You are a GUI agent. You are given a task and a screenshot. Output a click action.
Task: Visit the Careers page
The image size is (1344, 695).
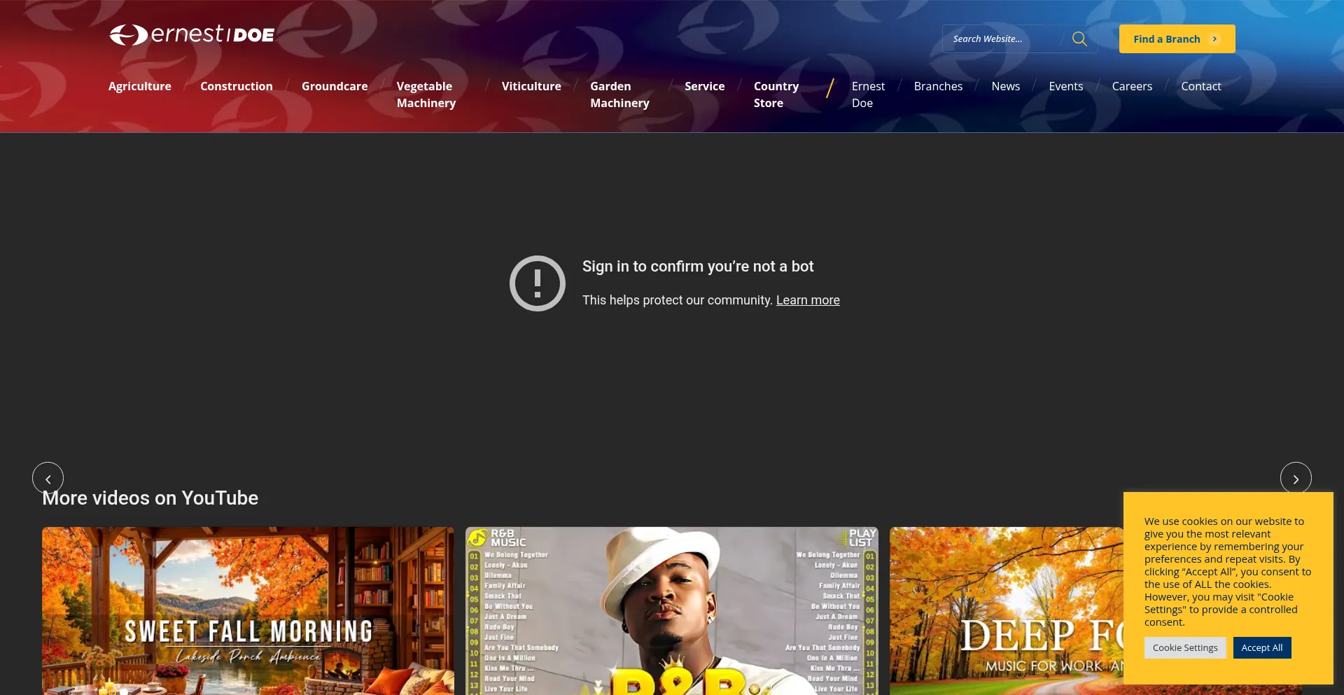(x=1131, y=86)
